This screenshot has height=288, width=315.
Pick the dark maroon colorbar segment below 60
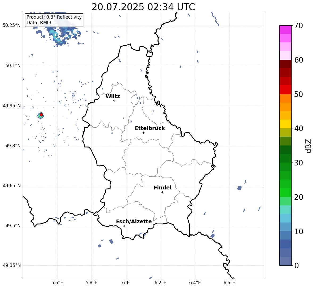click(285, 64)
